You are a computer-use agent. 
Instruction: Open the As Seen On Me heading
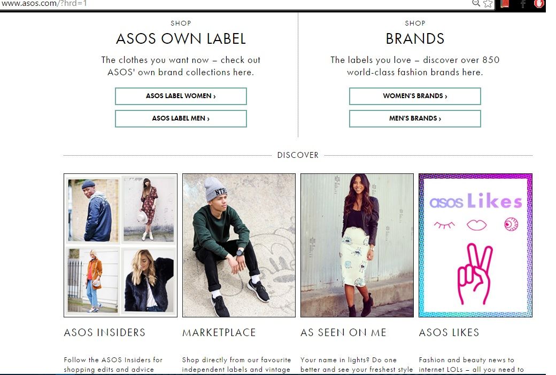coord(343,332)
